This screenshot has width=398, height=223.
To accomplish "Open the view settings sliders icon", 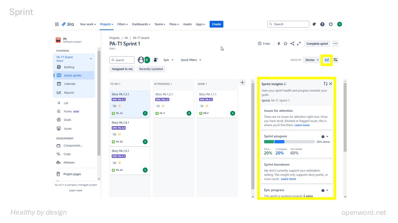I will 336,60.
